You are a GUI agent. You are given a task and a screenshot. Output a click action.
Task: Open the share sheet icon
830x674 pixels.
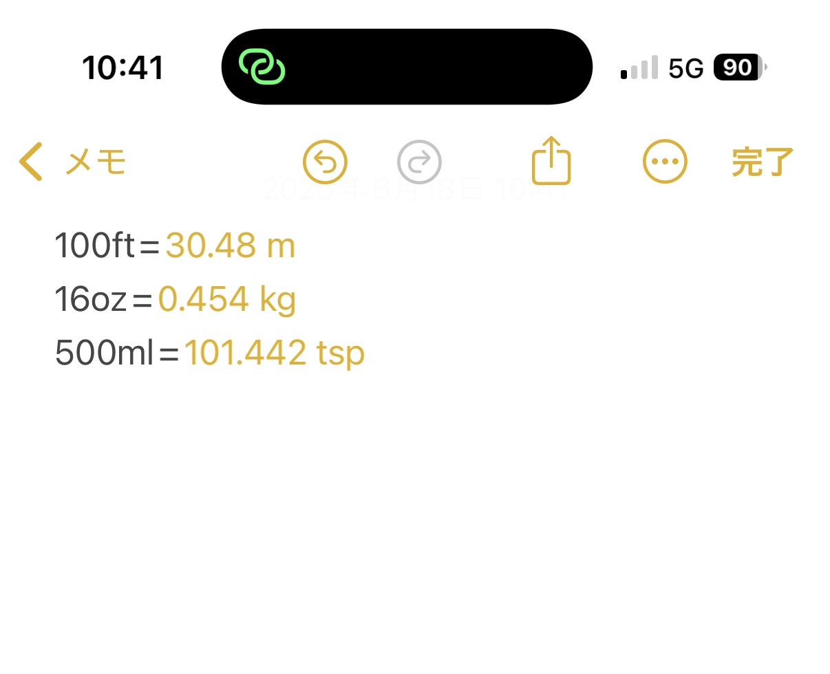point(551,160)
